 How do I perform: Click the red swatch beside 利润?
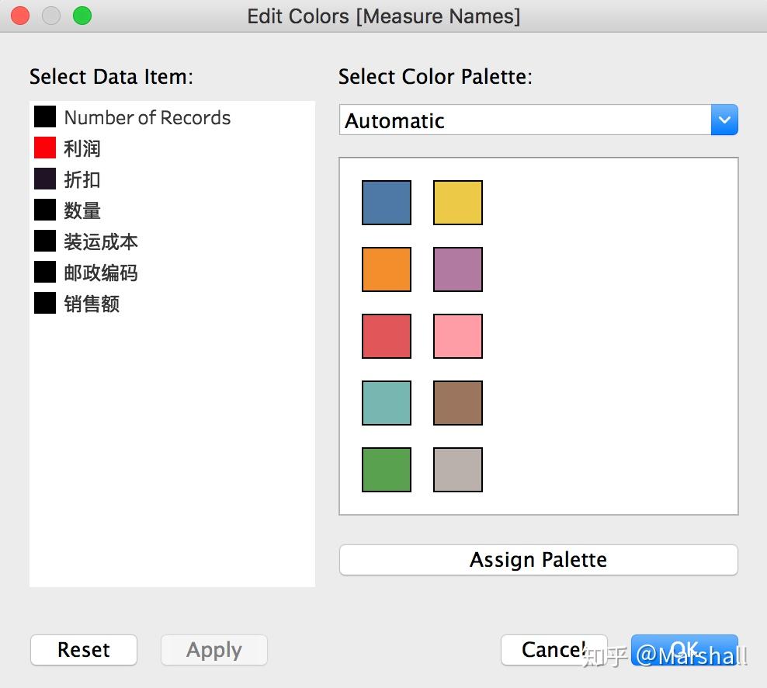45,148
